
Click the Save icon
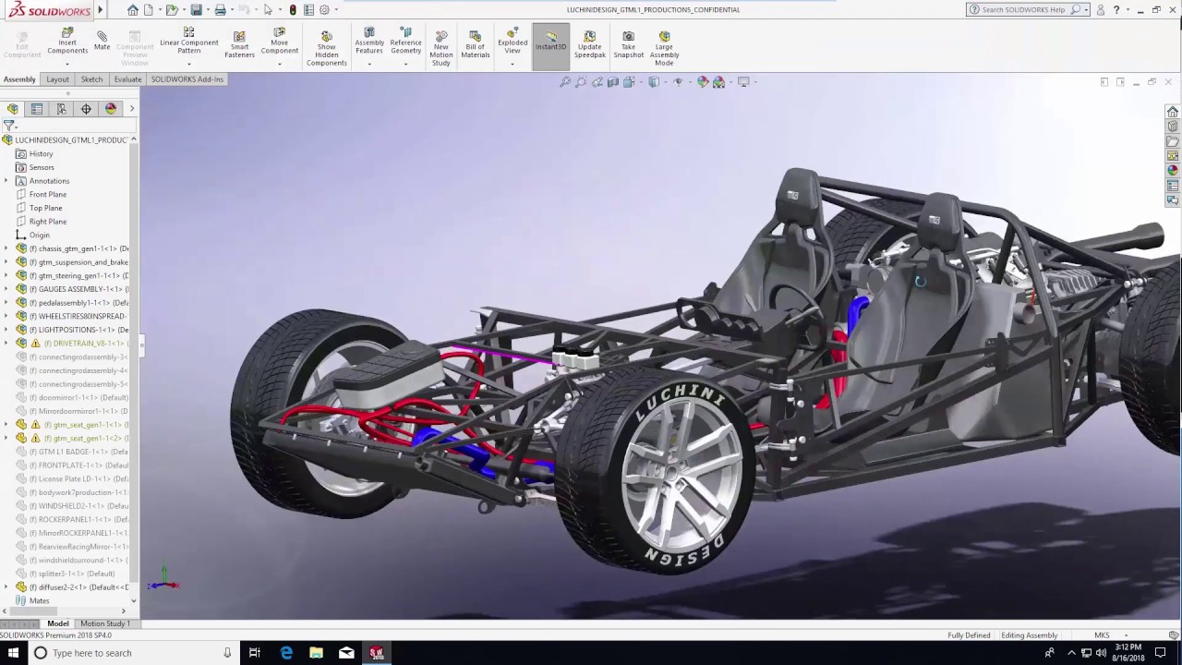196,10
